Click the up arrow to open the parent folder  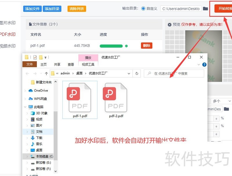46,74
